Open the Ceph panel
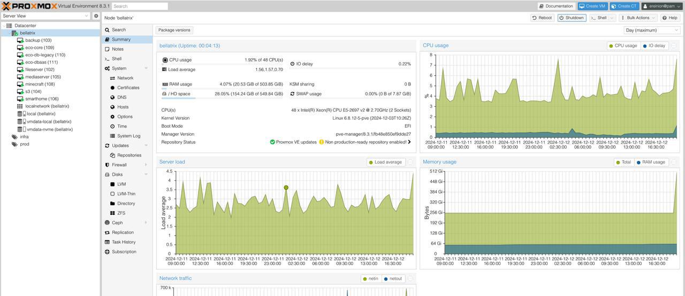This screenshot has height=296, width=685. click(117, 223)
